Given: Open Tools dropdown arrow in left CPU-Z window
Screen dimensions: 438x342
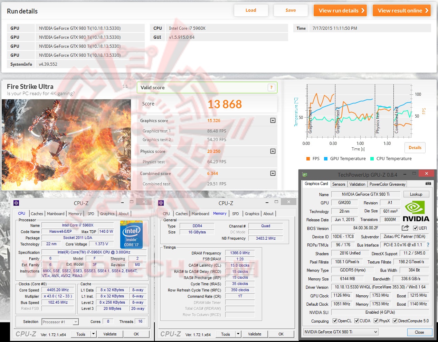Looking at the screenshot, I should (93, 334).
